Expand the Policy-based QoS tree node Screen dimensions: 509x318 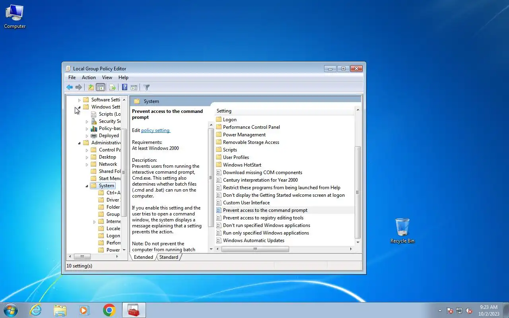click(x=87, y=129)
